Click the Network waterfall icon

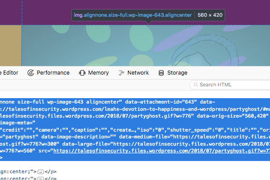click(121, 73)
